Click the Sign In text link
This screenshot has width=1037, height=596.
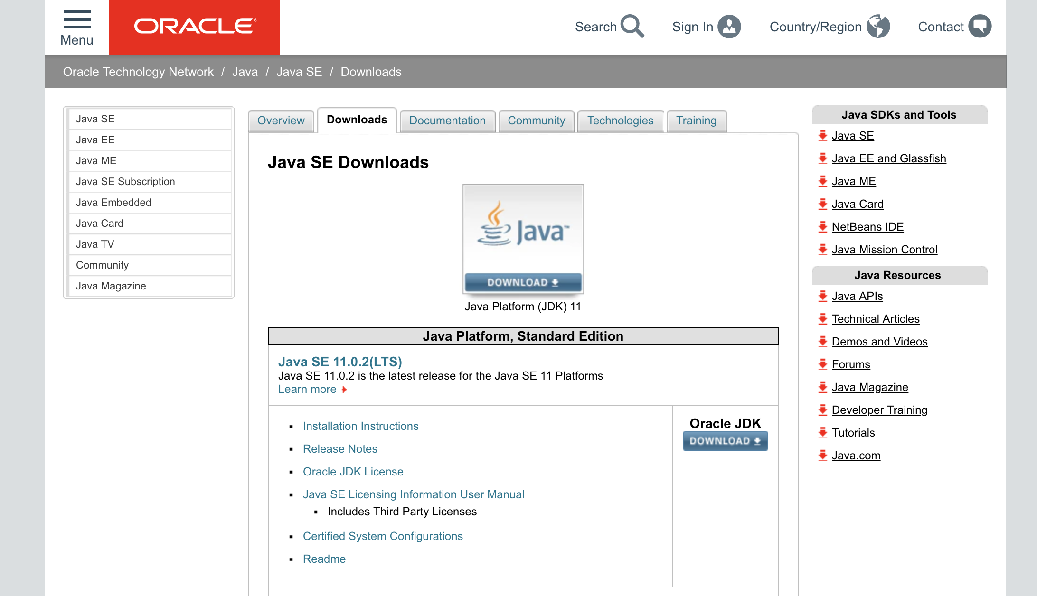693,27
